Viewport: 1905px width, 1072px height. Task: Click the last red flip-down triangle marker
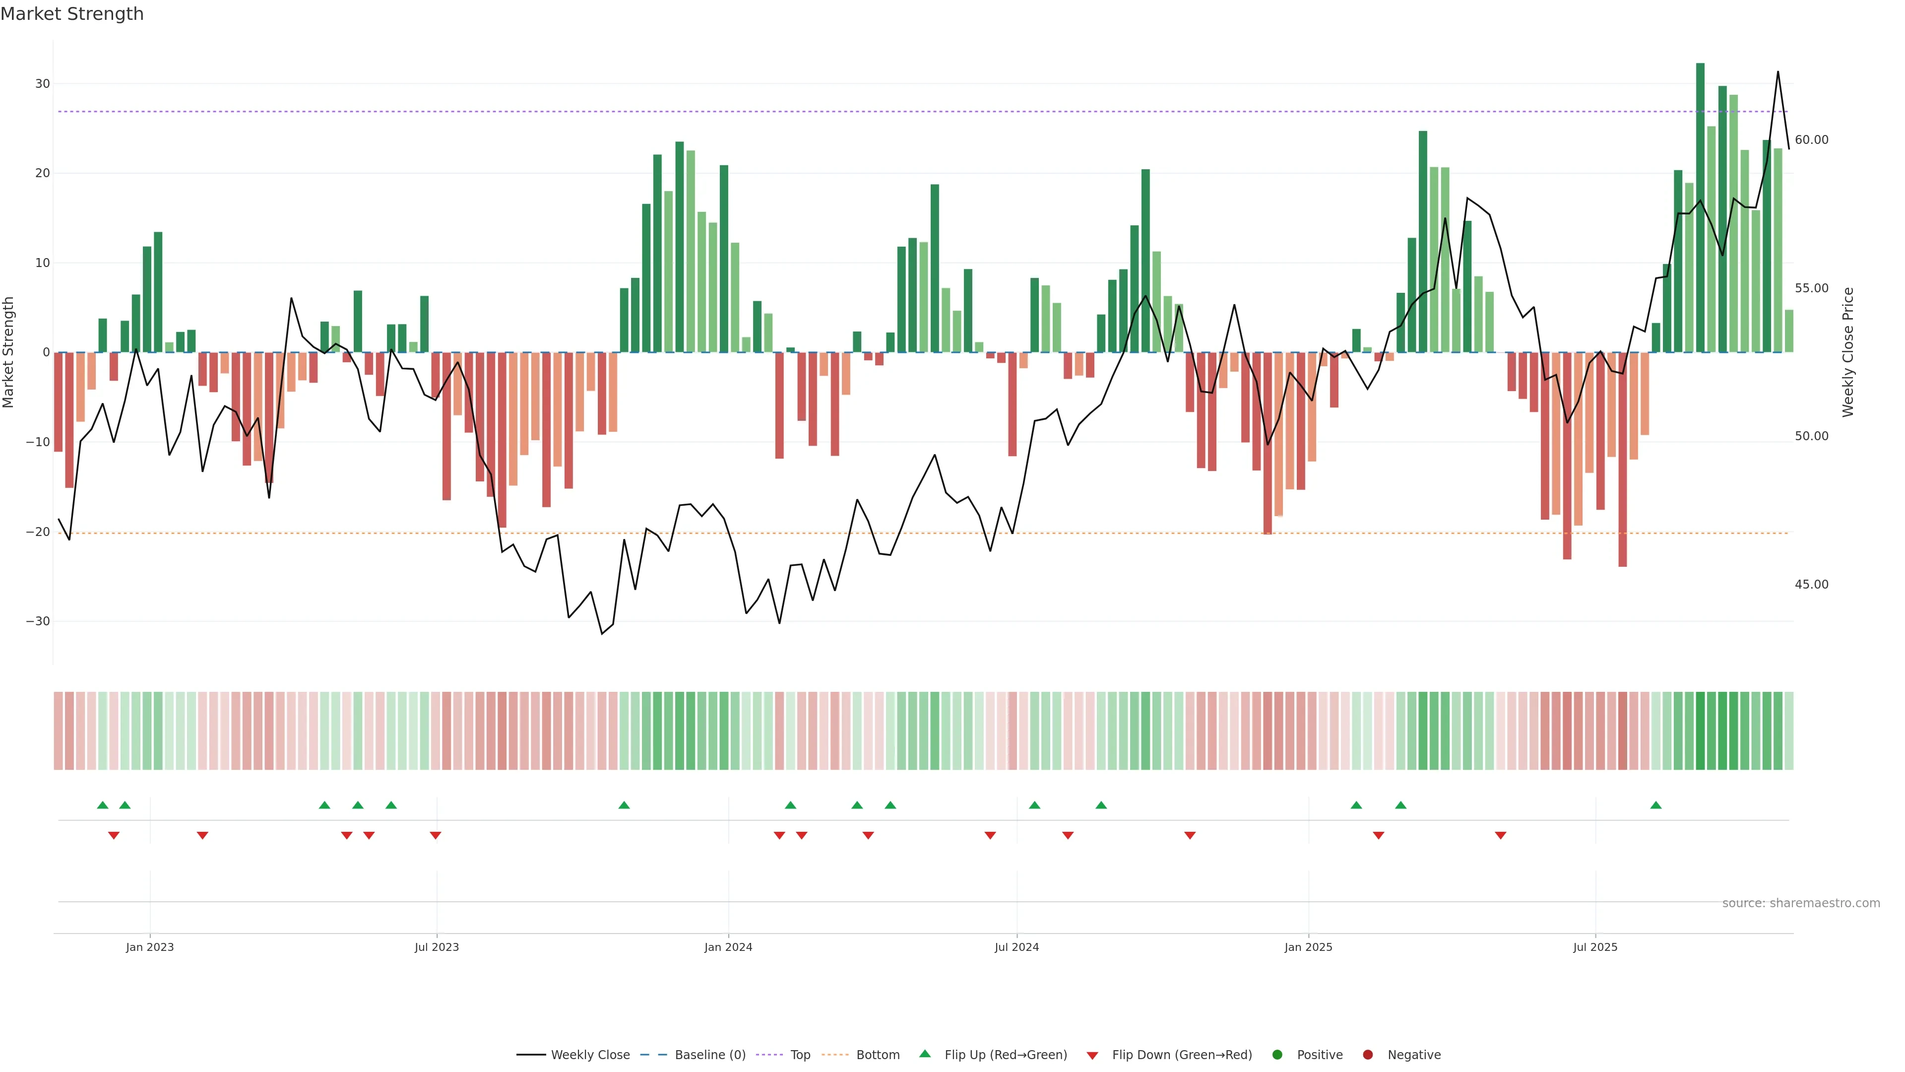click(x=1501, y=835)
